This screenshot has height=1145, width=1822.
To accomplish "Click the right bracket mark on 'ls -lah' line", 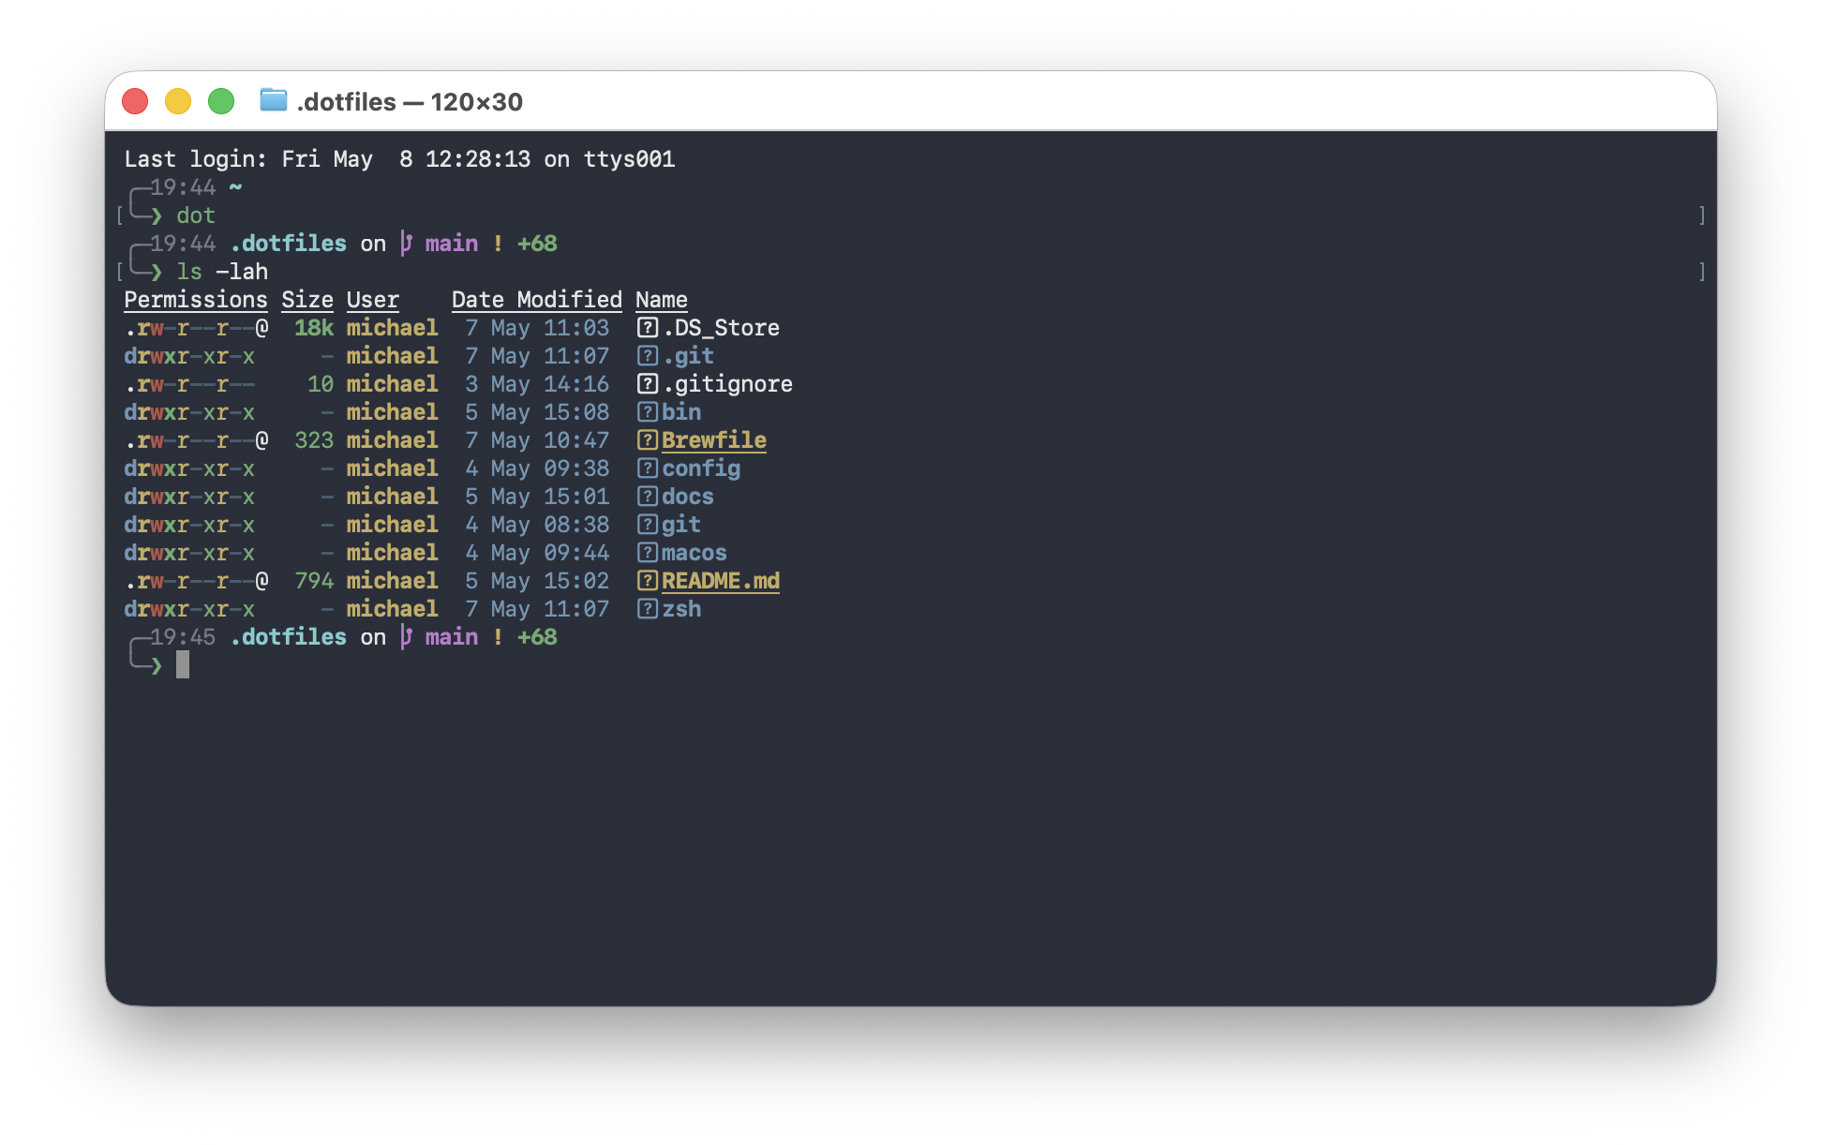I will click(x=1702, y=272).
